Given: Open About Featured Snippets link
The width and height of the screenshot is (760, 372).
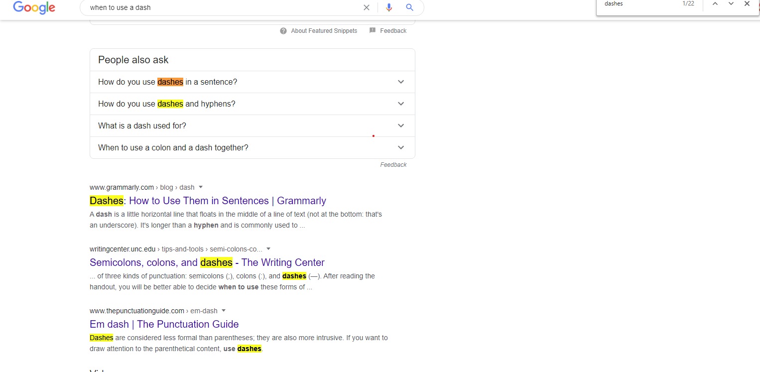Looking at the screenshot, I should click(x=324, y=31).
